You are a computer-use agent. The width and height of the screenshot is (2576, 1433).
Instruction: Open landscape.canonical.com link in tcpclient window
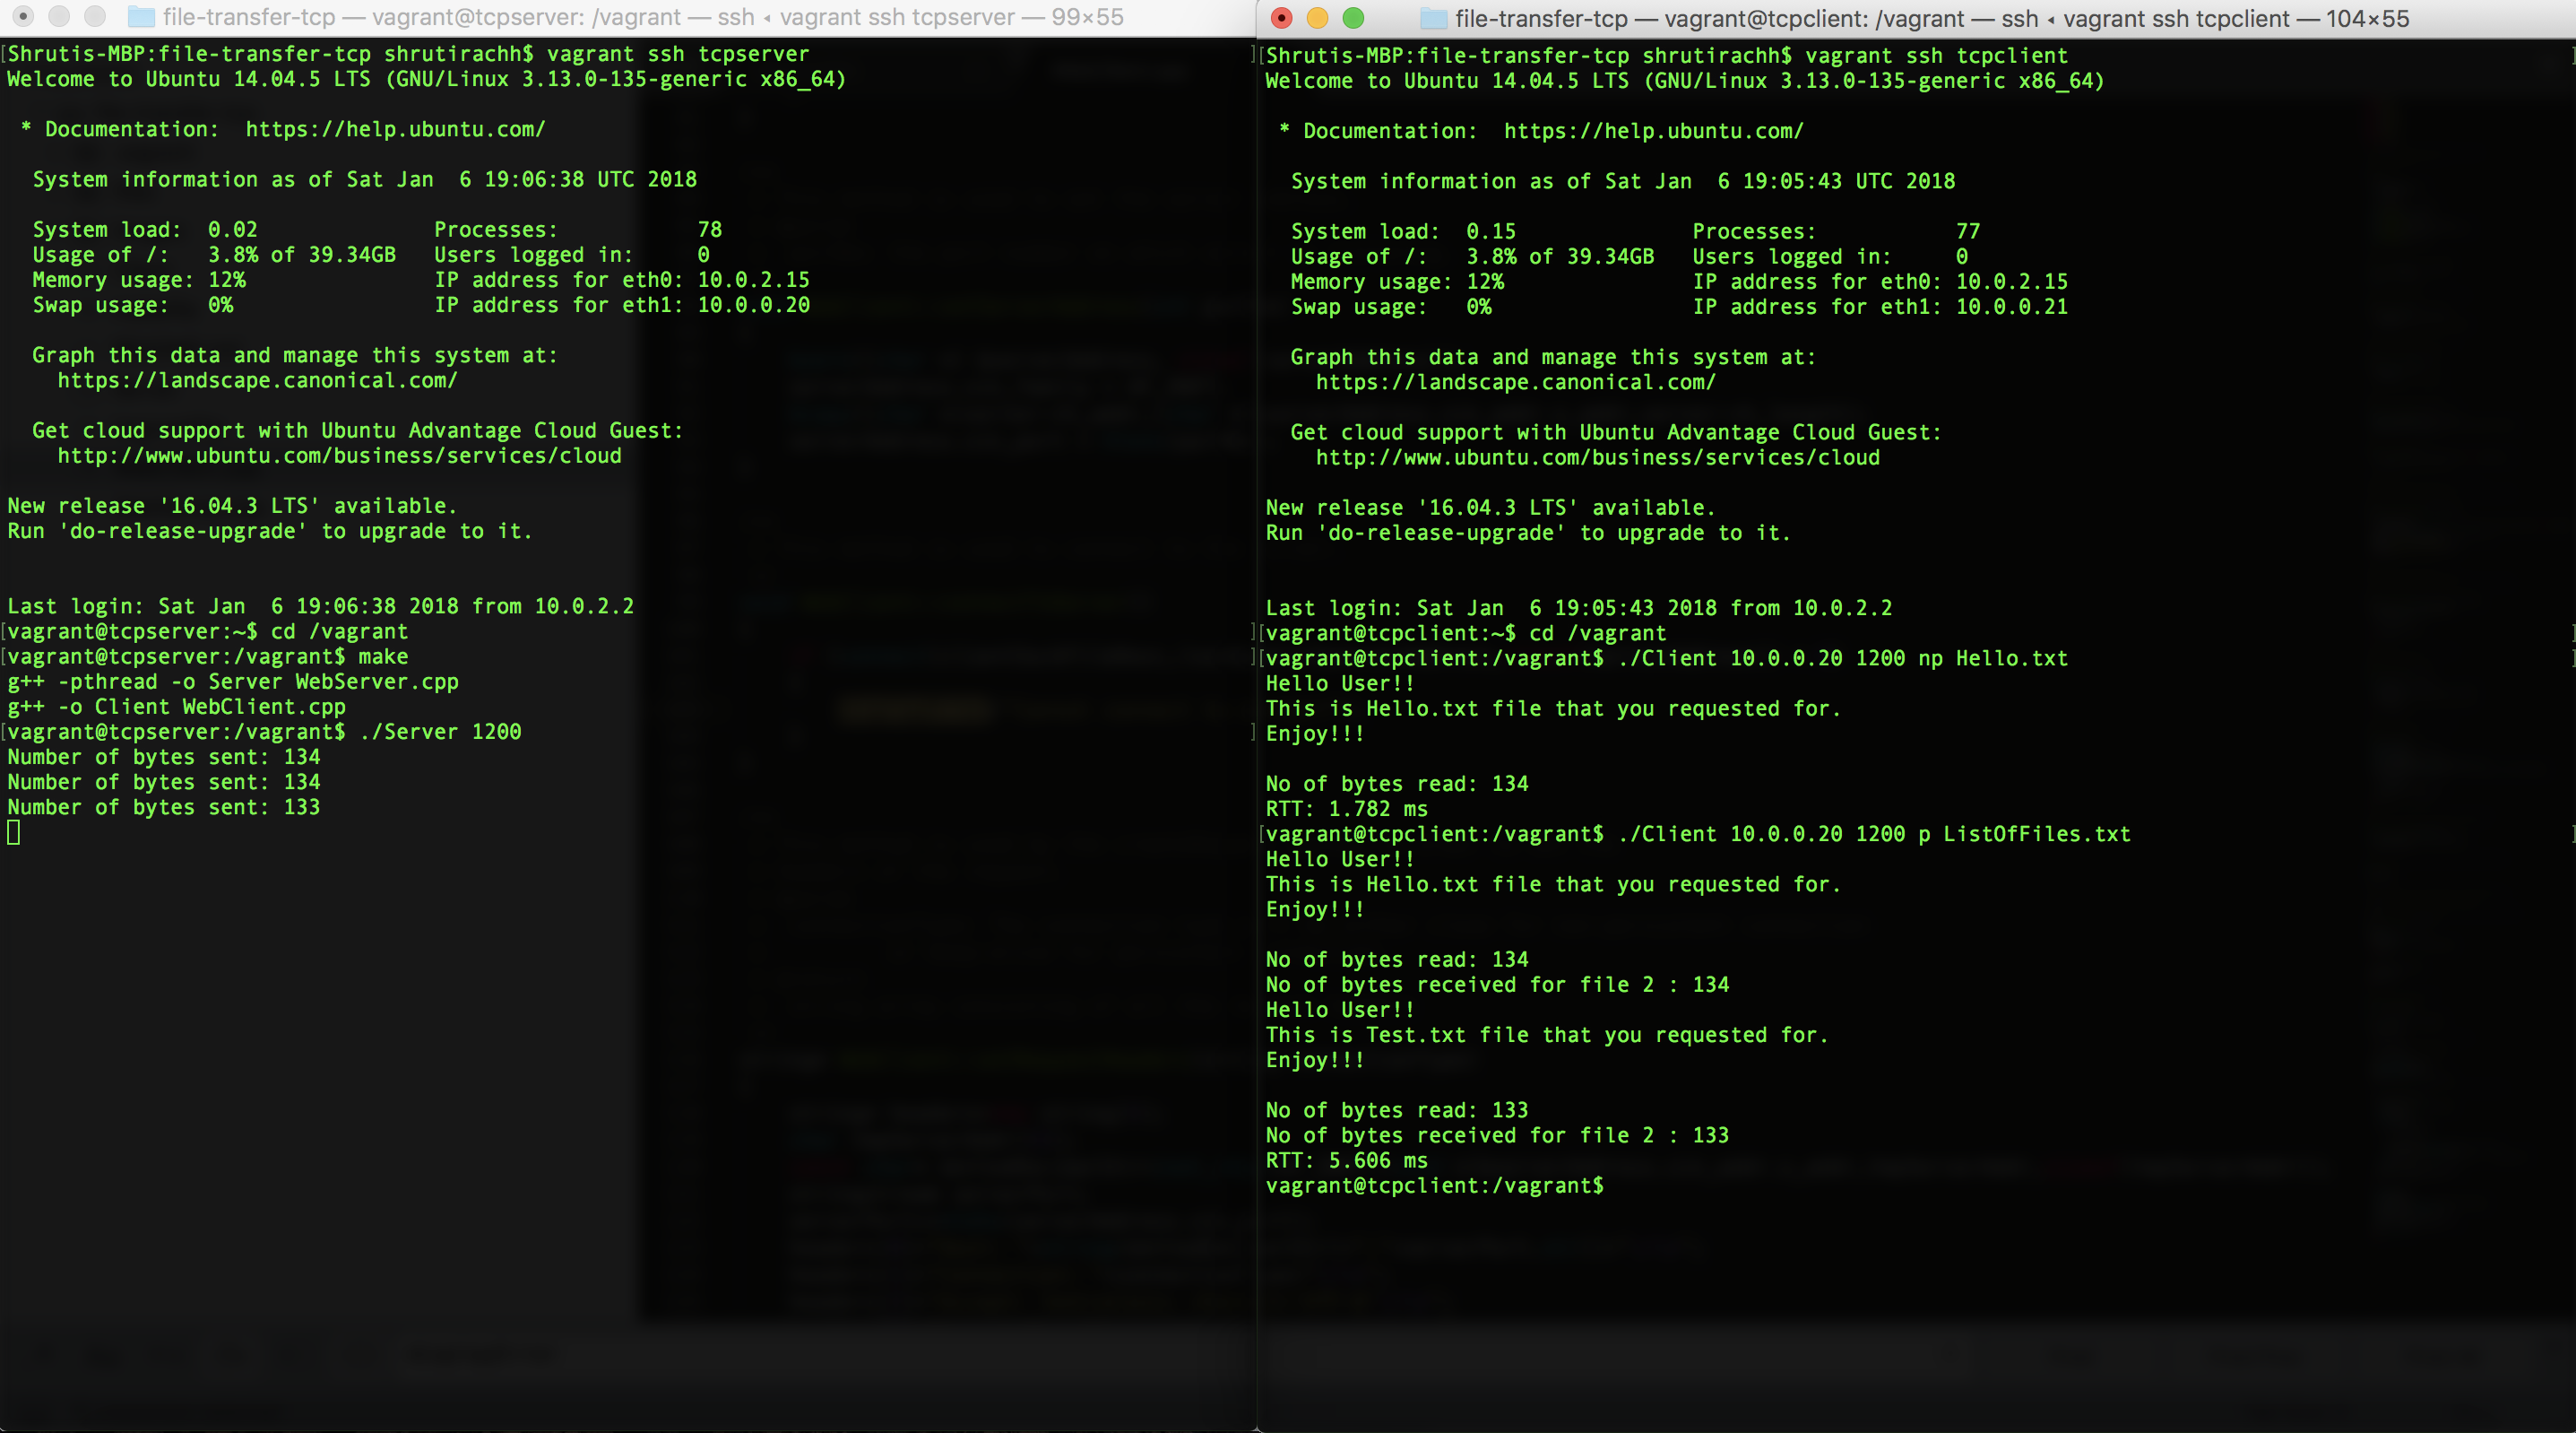(1515, 382)
